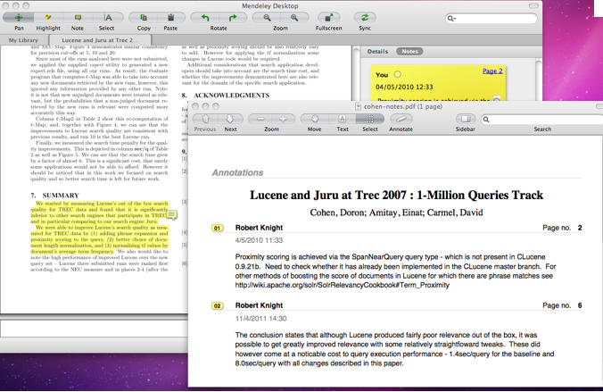Toggle the Preview Sidebar
603x392 pixels.
[x=466, y=119]
